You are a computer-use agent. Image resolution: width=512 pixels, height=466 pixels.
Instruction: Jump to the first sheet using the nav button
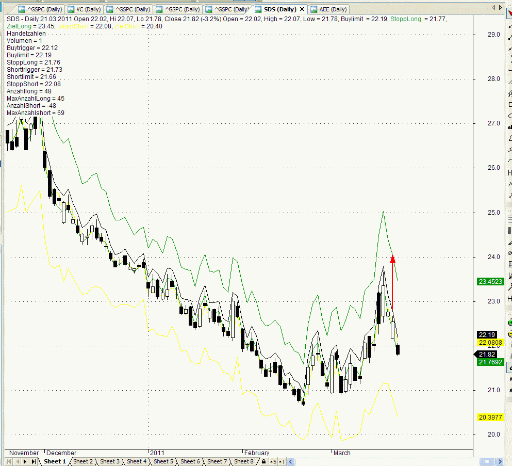pos(9,462)
